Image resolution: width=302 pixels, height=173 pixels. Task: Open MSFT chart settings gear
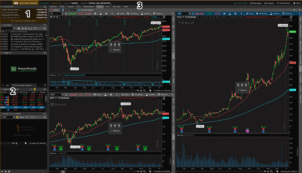coord(111,95)
